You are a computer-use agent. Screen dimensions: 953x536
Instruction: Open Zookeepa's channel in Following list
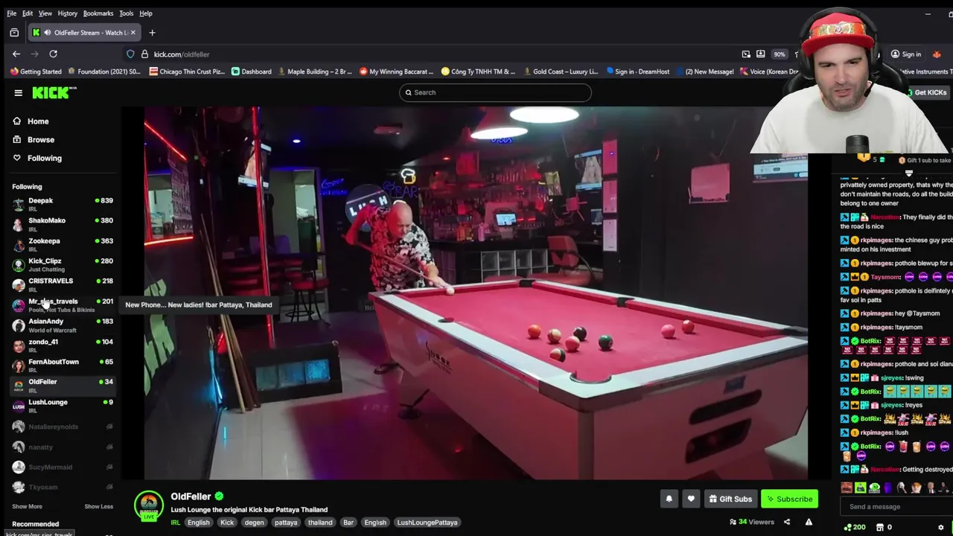pos(63,244)
